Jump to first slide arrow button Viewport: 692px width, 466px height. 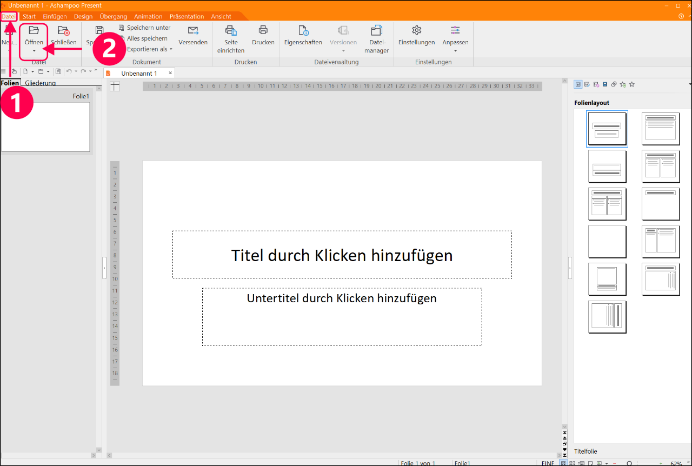pos(564,432)
